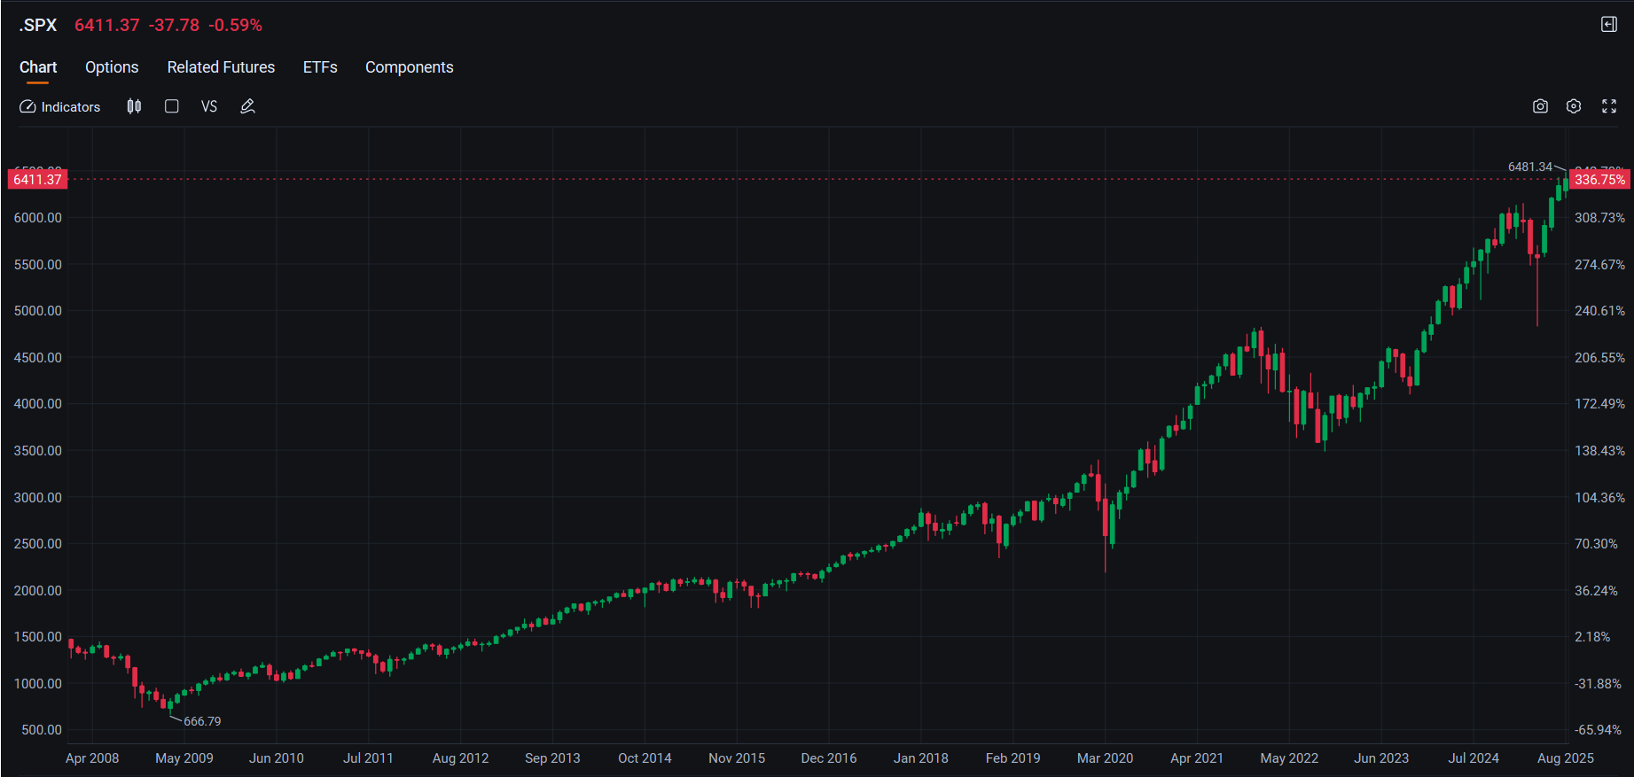Open the Indicators panel
The width and height of the screenshot is (1634, 777).
(x=60, y=106)
